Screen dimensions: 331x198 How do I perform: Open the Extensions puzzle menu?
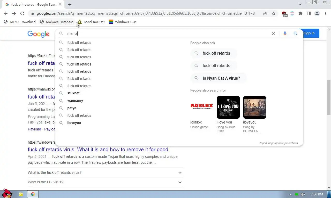tap(300, 13)
